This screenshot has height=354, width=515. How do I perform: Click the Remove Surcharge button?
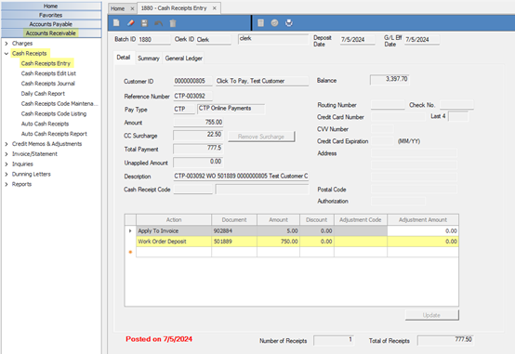(261, 137)
